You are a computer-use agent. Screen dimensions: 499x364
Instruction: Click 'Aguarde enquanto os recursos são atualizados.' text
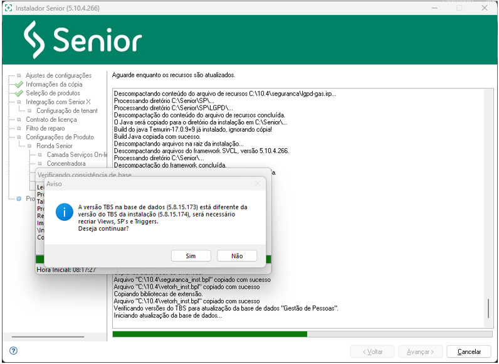(x=174, y=75)
